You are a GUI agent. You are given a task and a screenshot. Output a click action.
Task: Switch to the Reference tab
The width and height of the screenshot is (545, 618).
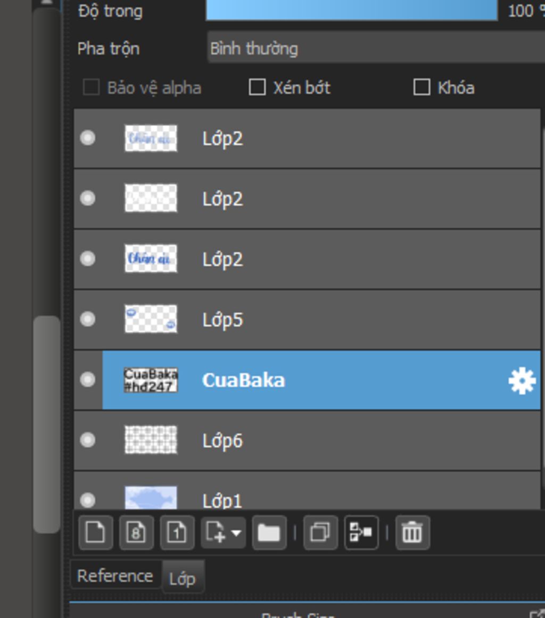(x=115, y=576)
